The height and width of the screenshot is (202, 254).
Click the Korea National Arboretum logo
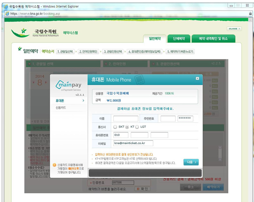coord(35,33)
